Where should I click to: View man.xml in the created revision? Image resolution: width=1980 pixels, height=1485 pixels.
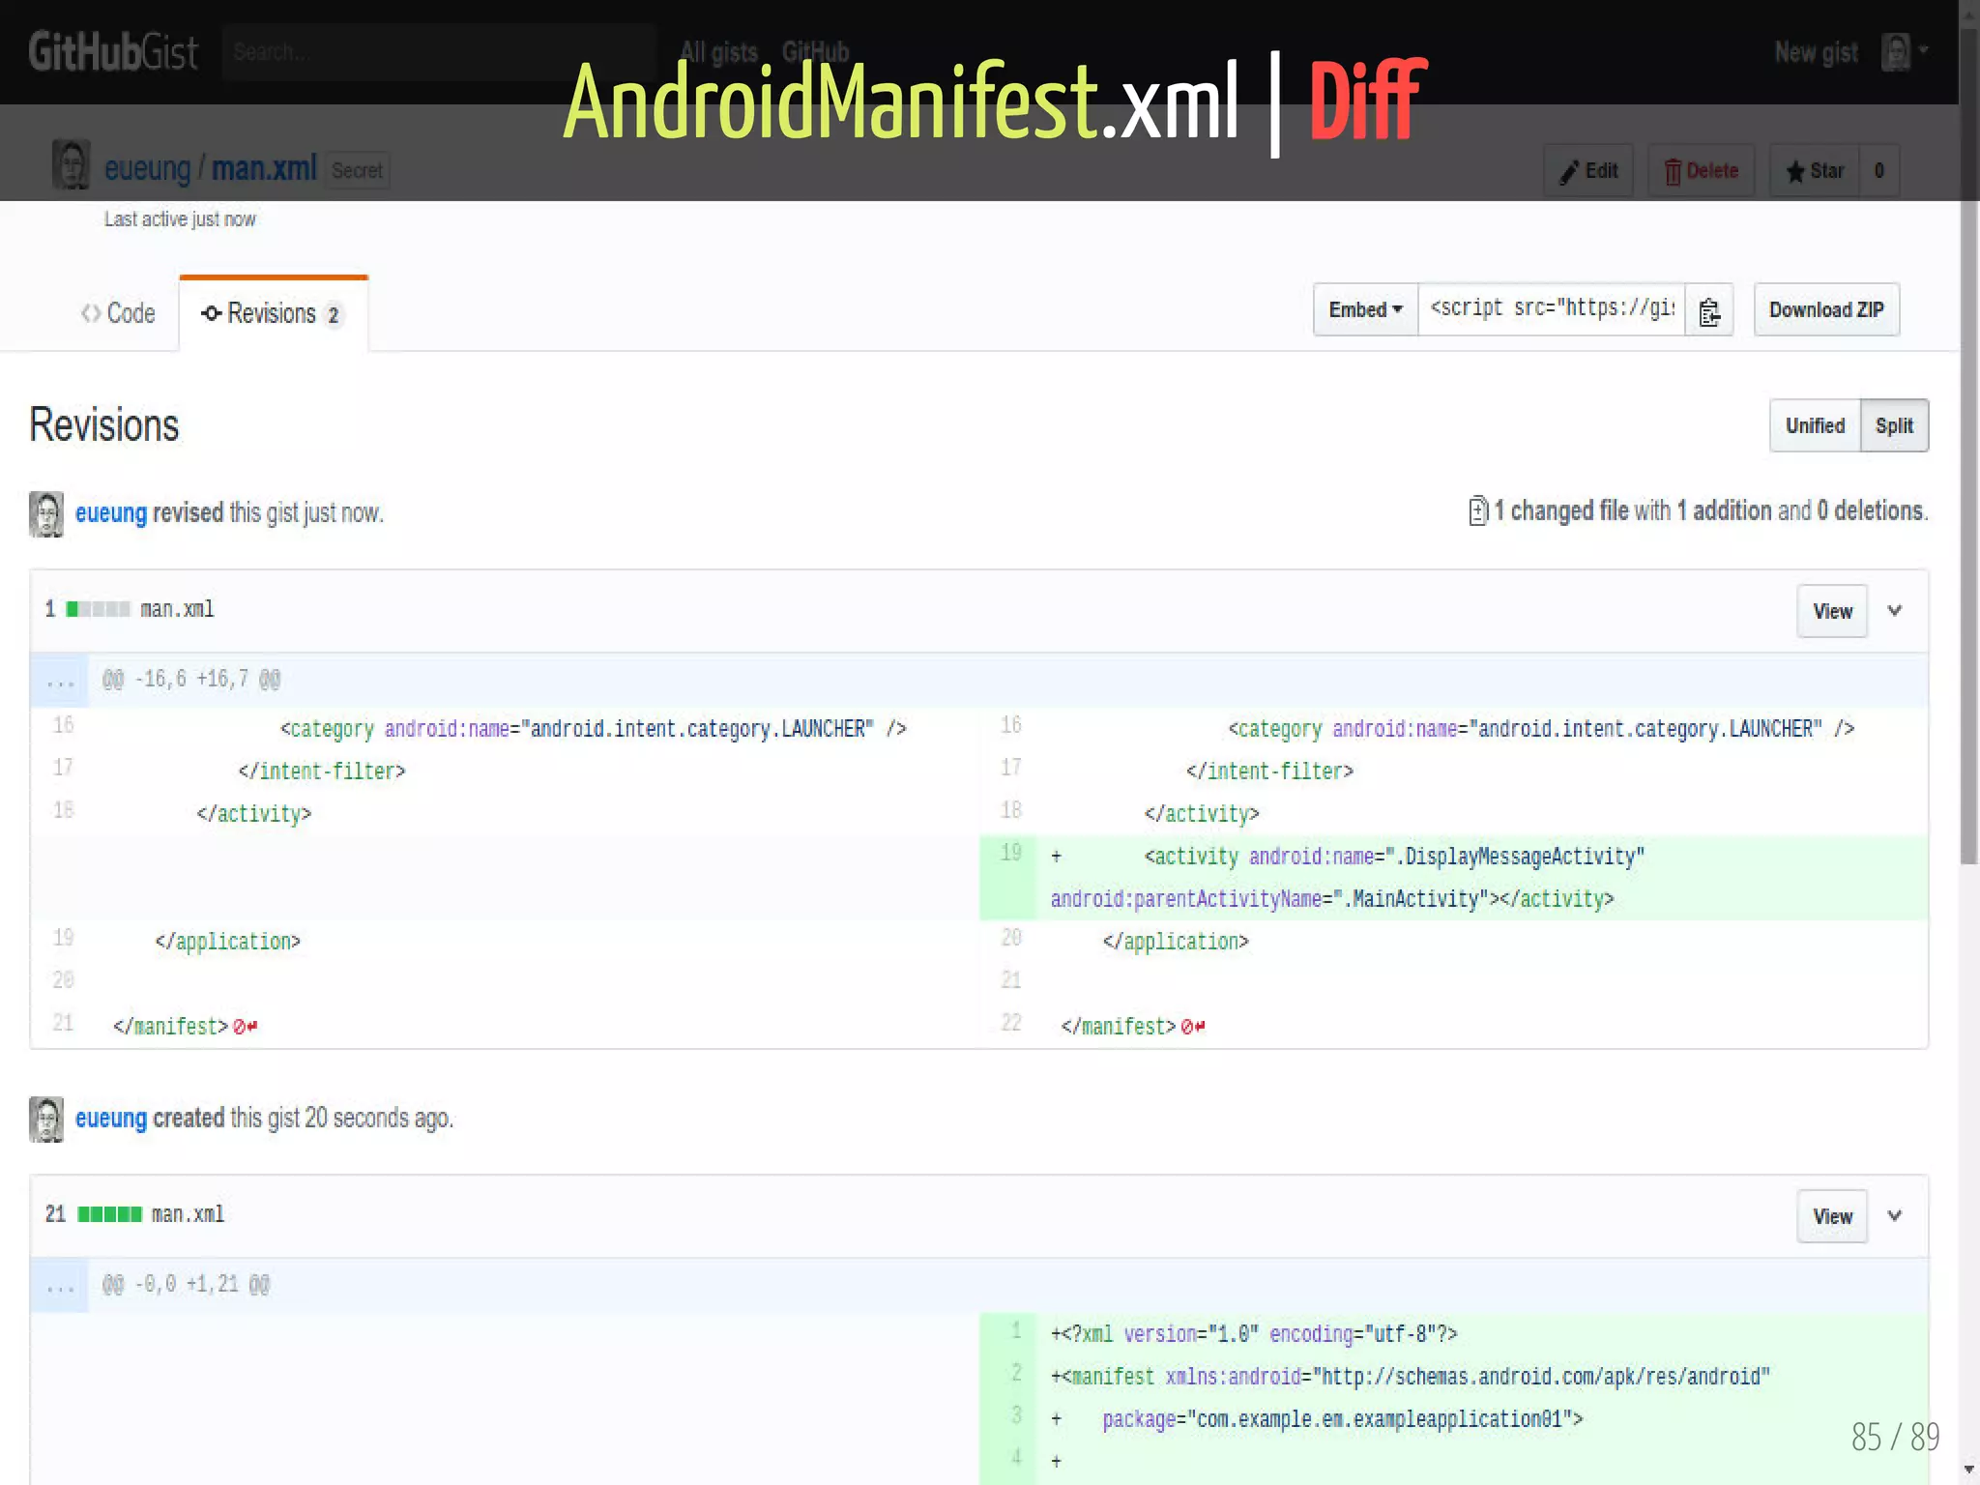coord(1832,1216)
